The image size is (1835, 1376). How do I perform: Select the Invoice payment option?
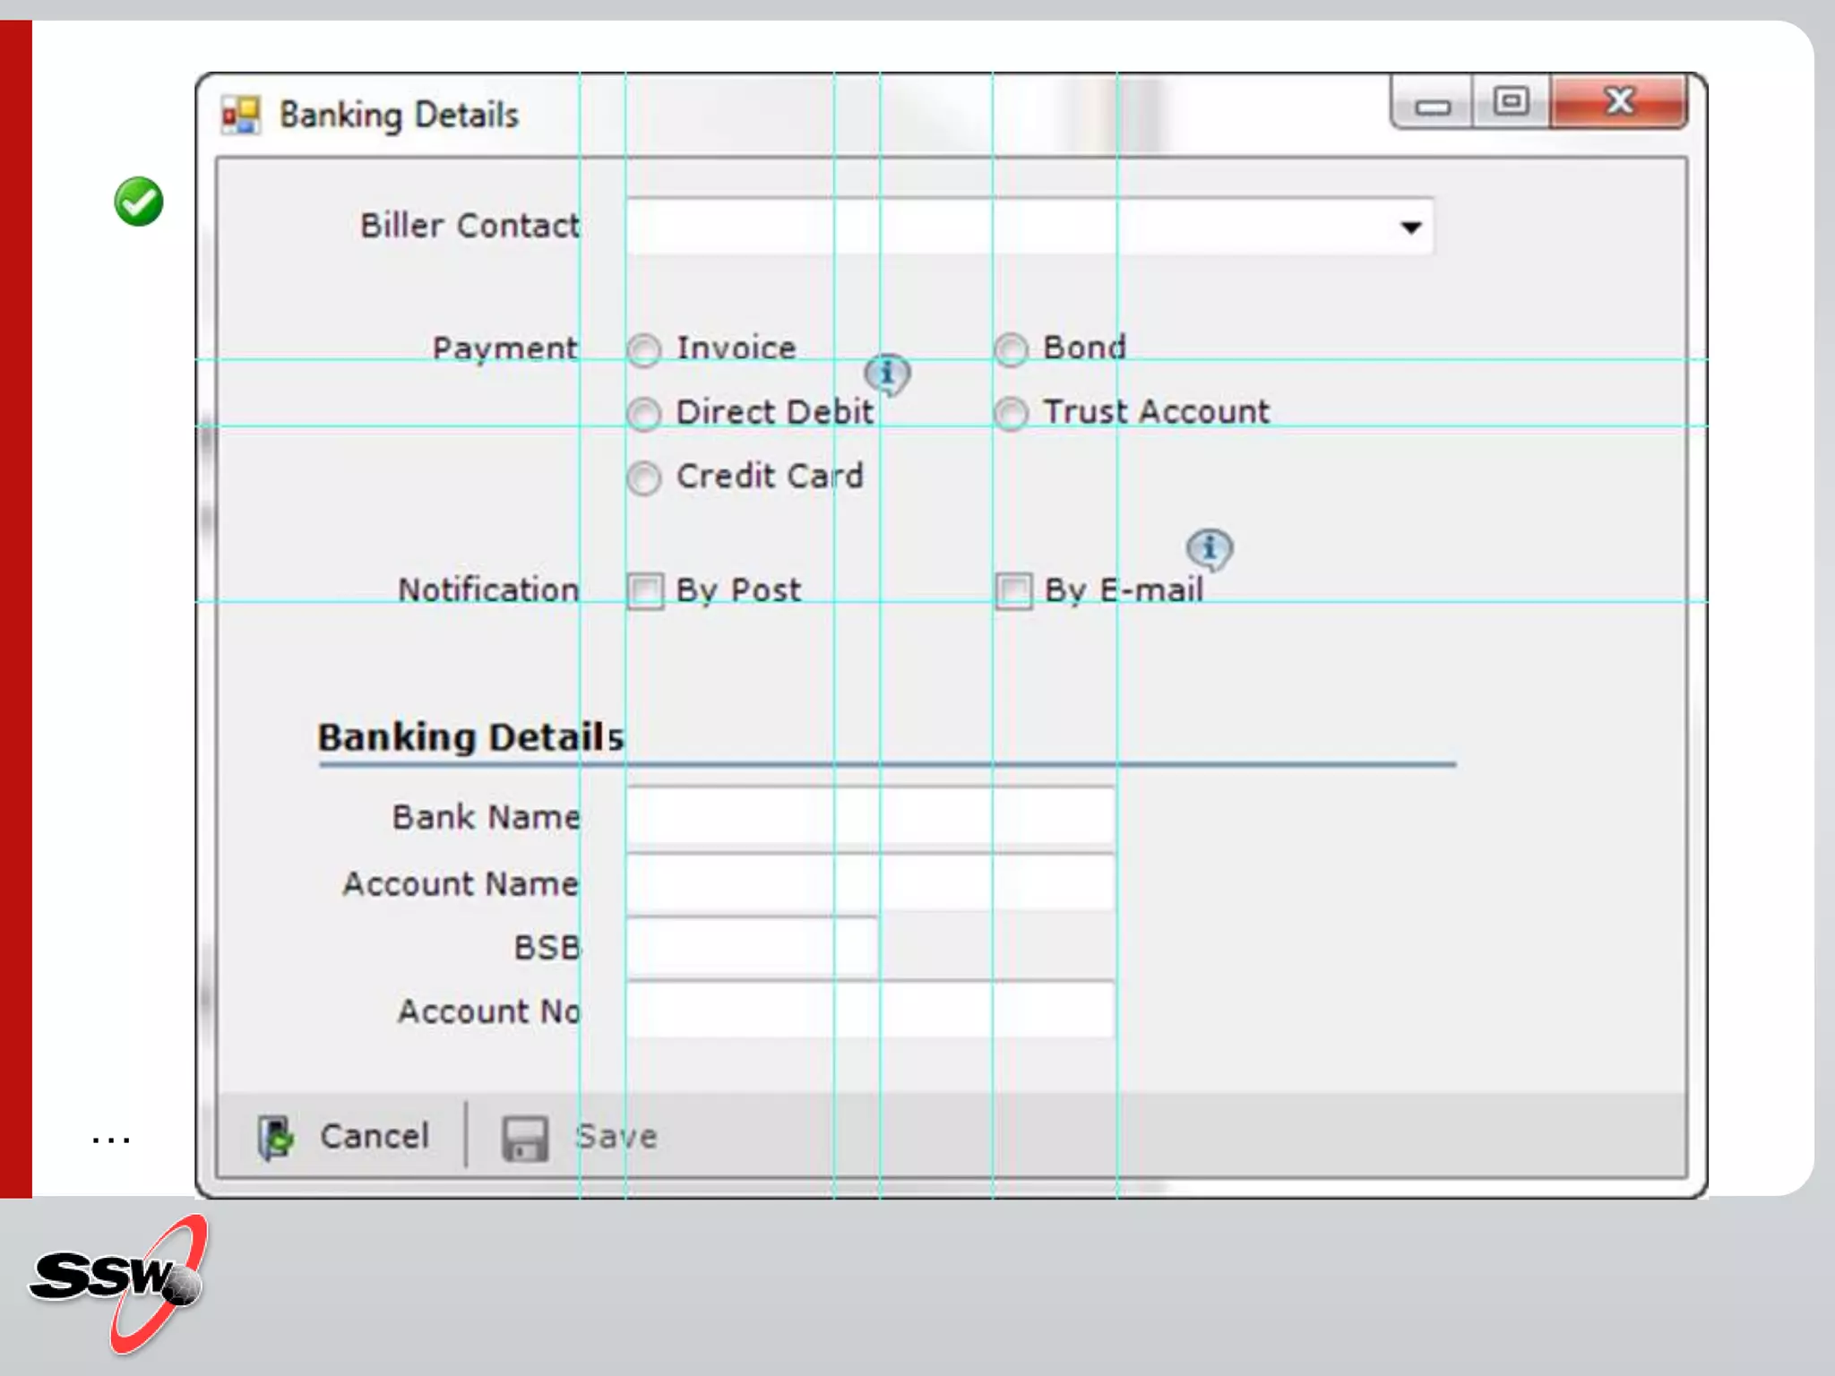pos(644,350)
